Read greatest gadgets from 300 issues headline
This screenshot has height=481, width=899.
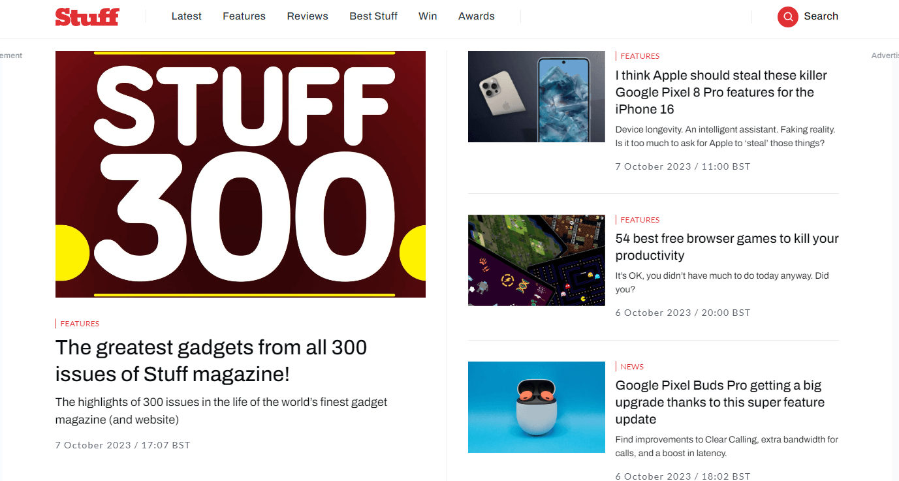211,361
